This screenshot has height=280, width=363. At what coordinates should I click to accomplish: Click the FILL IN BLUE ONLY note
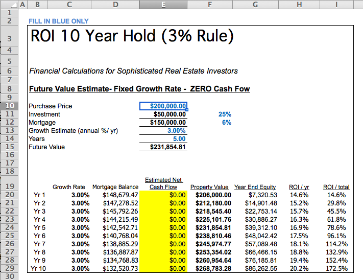click(x=59, y=21)
